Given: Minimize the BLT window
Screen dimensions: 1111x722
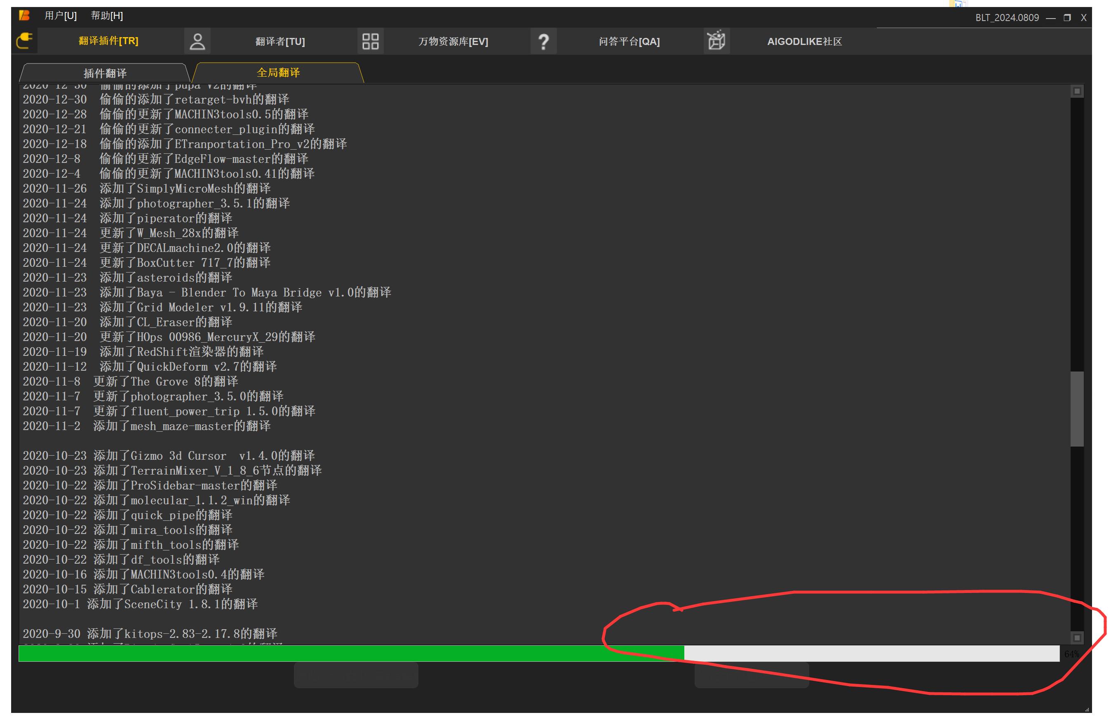Looking at the screenshot, I should (1050, 18).
